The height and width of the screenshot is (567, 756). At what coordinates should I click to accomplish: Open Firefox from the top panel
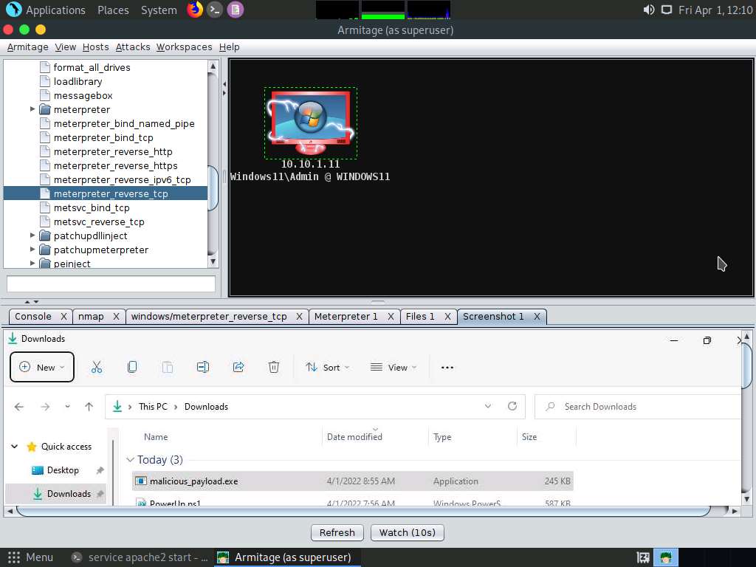(195, 10)
